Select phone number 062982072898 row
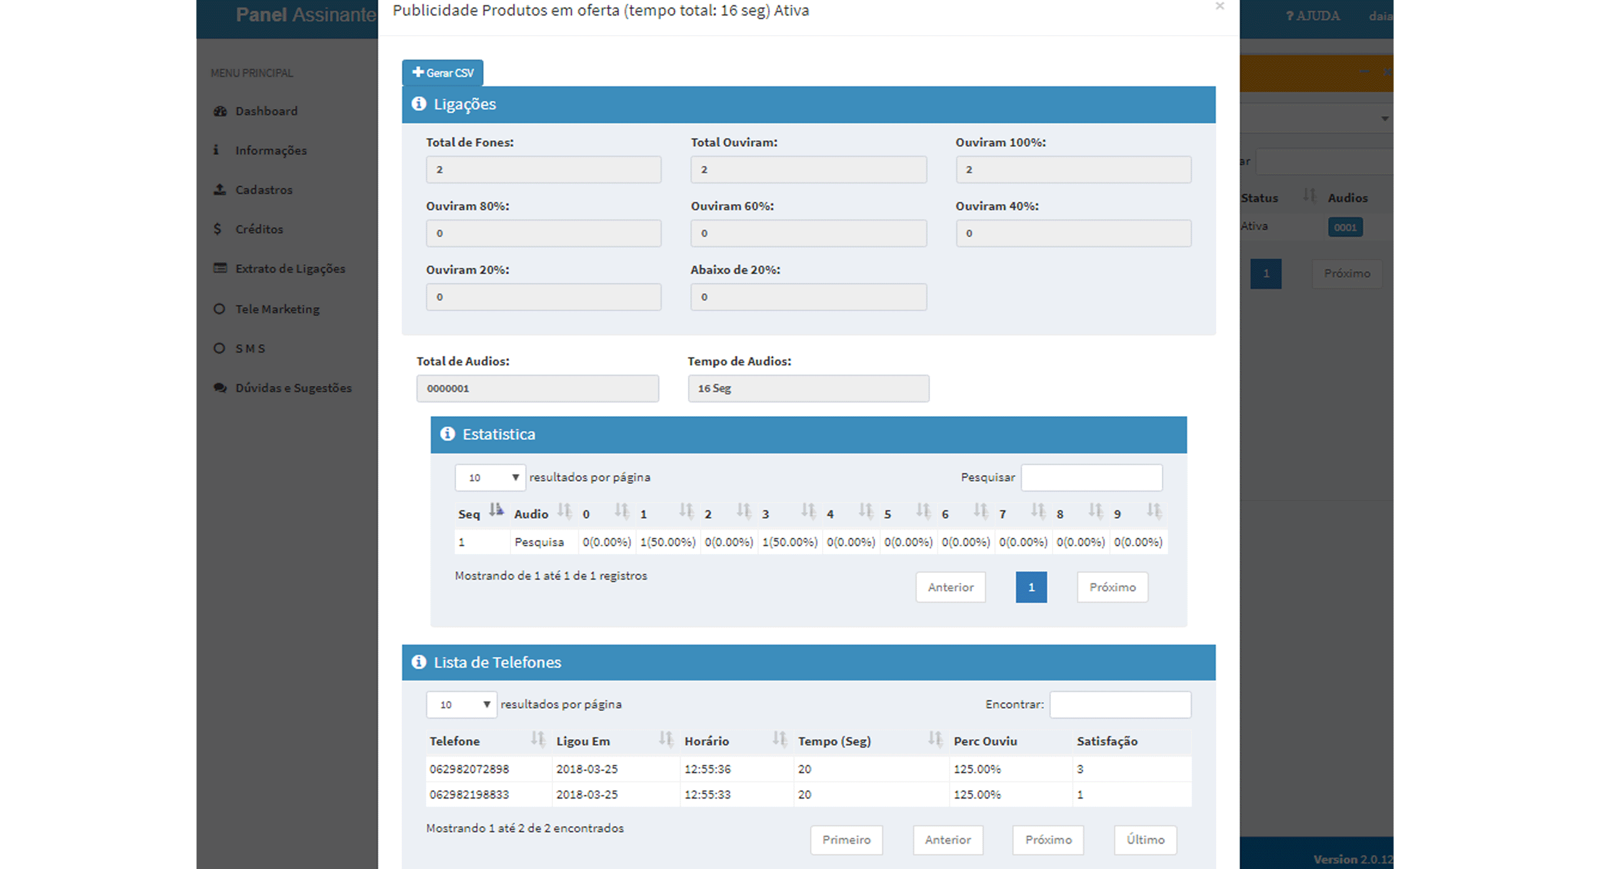The height and width of the screenshot is (869, 1606). pyautogui.click(x=808, y=769)
